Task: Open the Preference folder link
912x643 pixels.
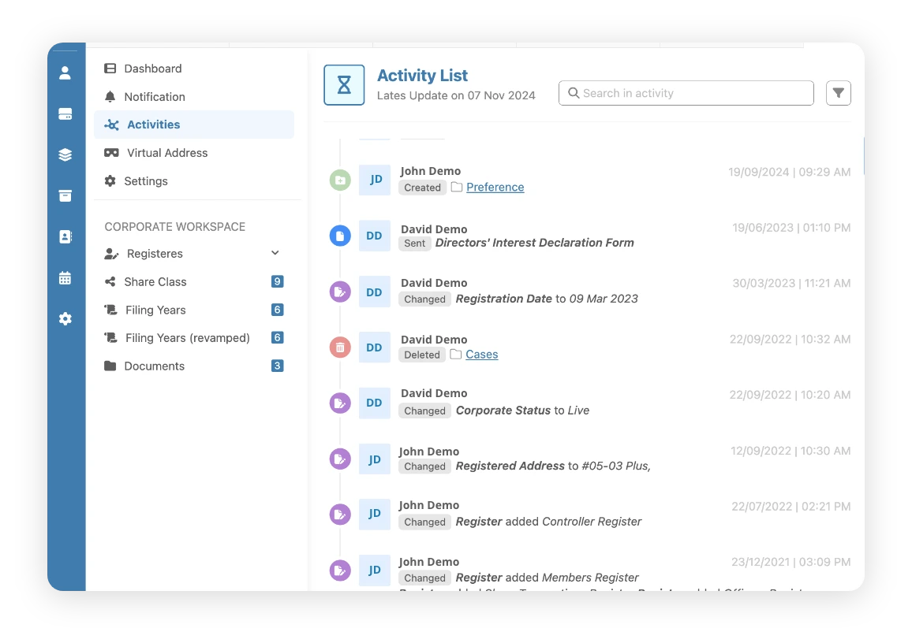Action: click(x=495, y=187)
